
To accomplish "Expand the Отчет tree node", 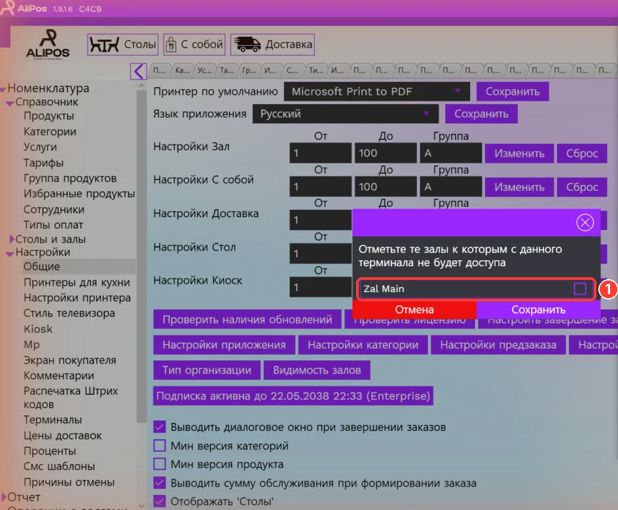I will 4,497.
